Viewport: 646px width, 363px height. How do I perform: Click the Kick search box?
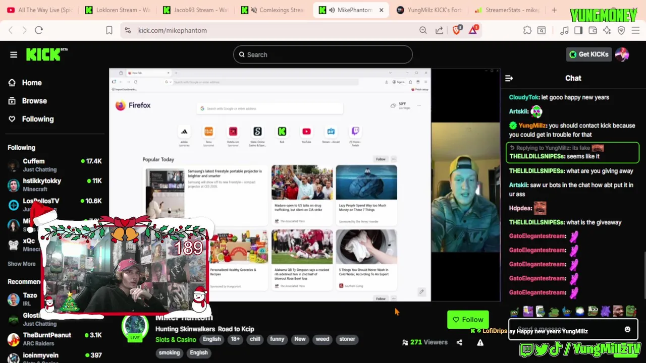point(323,54)
